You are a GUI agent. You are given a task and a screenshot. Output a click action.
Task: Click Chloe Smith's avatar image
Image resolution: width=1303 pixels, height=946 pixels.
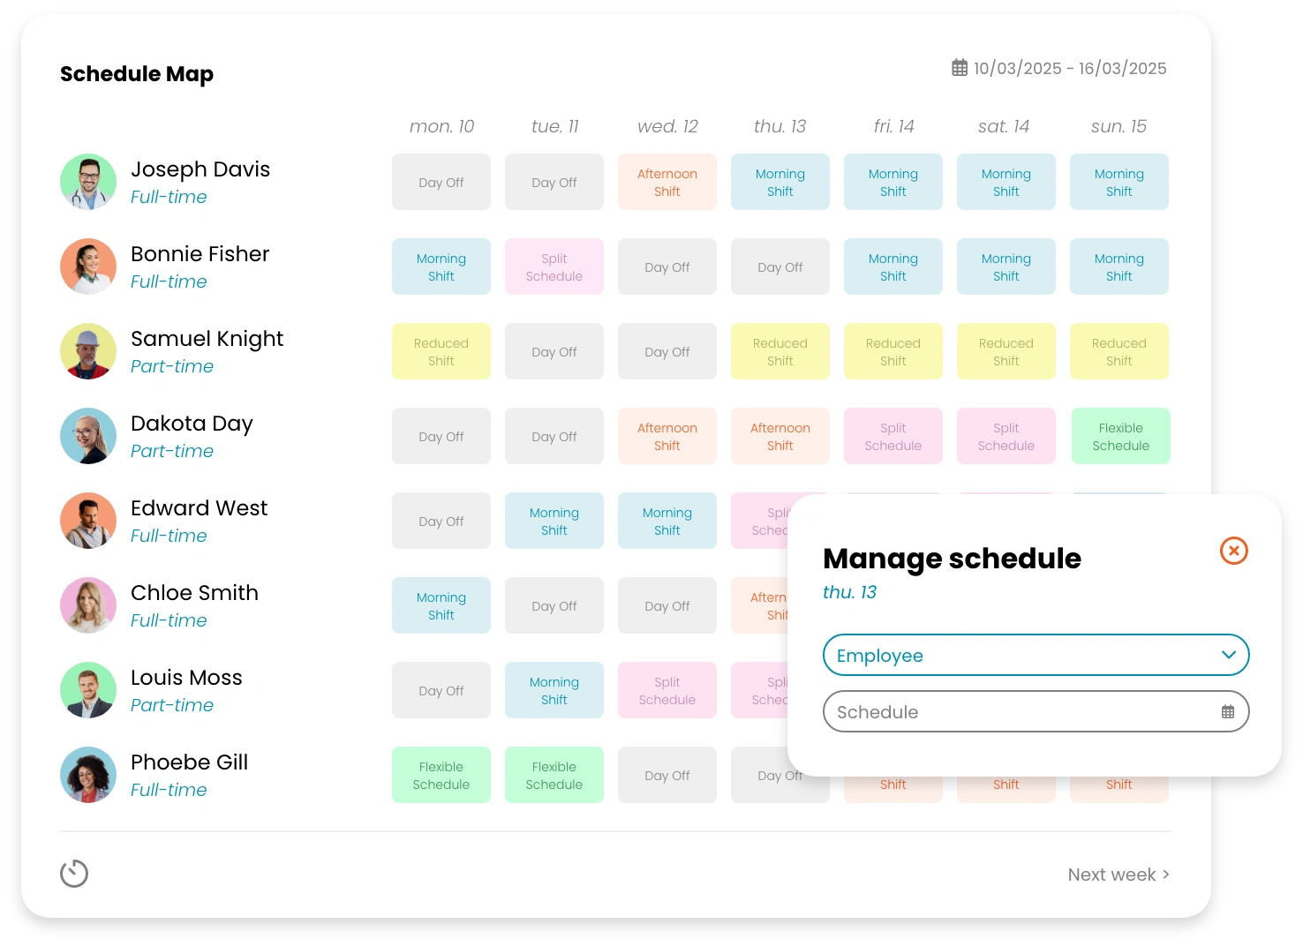tap(88, 605)
